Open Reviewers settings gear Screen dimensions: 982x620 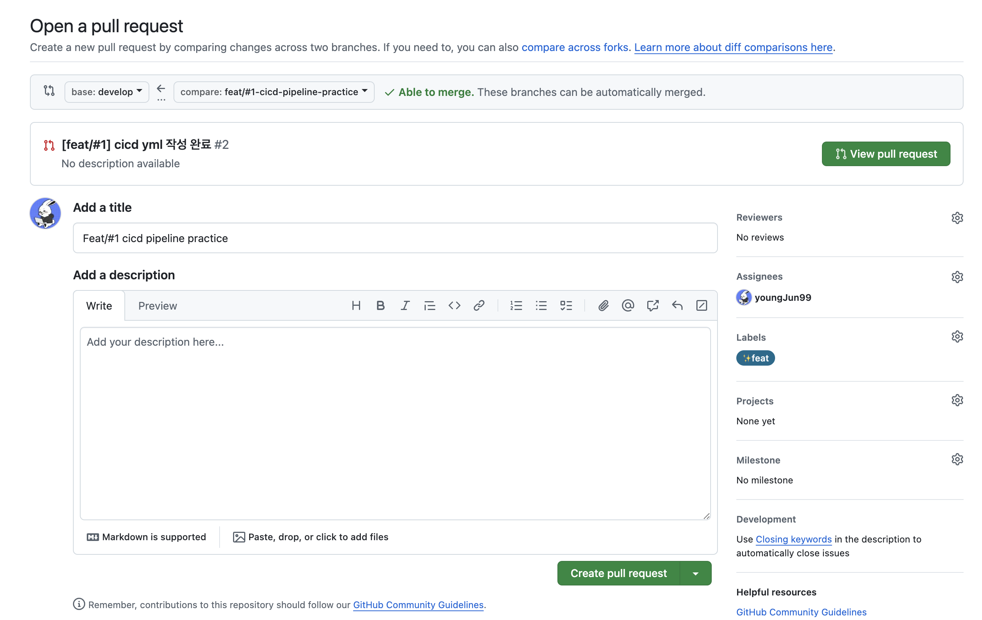pos(957,218)
